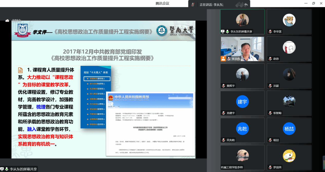This screenshot has width=325, height=172.
Task: Select 龙建宇 participant tile with 建宇 avatar
Action: [x=242, y=102]
